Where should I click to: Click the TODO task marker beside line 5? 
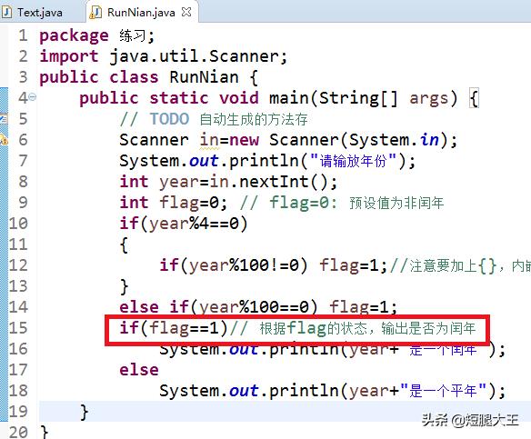click(x=4, y=119)
